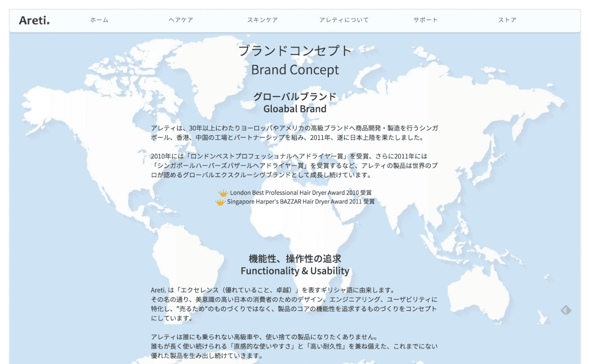Open the ホーム menu item
This screenshot has width=590, height=364.
pos(99,20)
